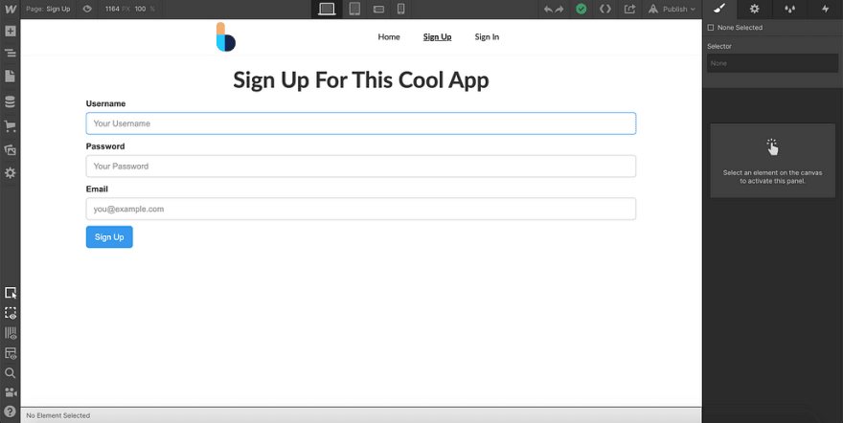Click the Sign Up nav link
This screenshot has width=843, height=423.
pos(437,37)
